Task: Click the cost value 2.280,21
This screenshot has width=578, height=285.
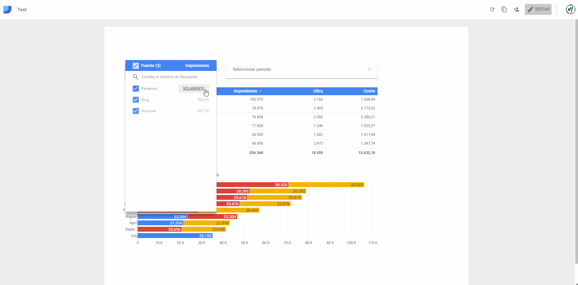Action: coord(368,117)
